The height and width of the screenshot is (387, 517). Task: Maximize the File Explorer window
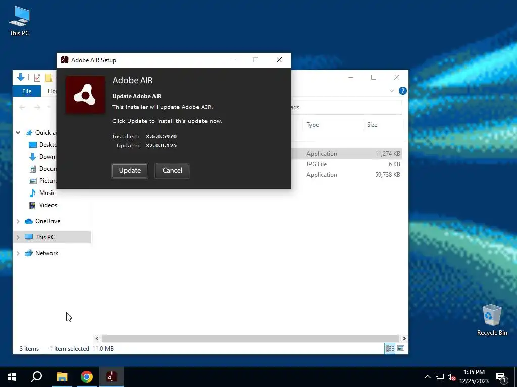tap(374, 77)
